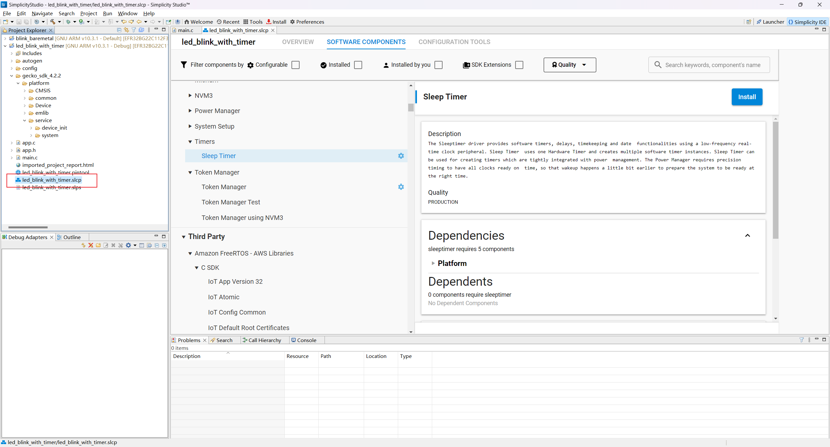This screenshot has width=830, height=447.
Task: Open Preferences gear in toolbar
Action: tap(292, 22)
